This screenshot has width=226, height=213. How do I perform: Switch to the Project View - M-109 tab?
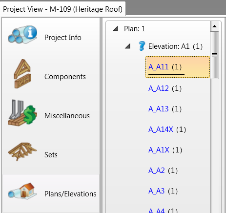[62, 9]
